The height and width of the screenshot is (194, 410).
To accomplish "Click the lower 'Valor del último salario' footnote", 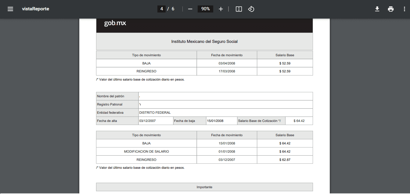I will tap(140, 168).
